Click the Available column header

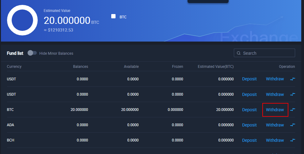131,67
